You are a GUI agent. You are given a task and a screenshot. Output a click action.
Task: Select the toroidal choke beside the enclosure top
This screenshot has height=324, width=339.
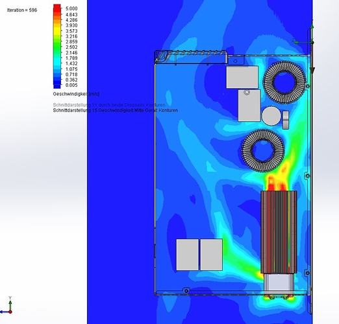click(284, 82)
